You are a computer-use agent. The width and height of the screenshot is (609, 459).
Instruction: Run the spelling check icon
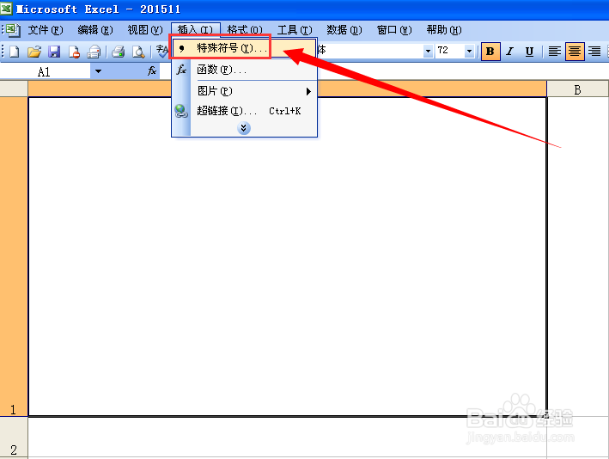162,52
